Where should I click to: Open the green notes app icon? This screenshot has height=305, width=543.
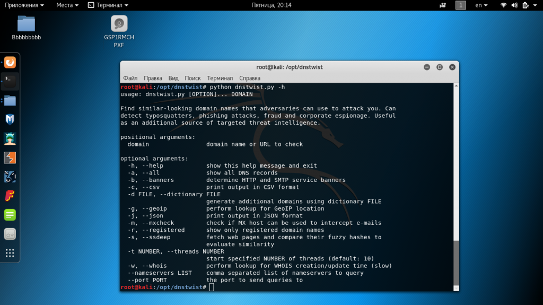(x=10, y=215)
